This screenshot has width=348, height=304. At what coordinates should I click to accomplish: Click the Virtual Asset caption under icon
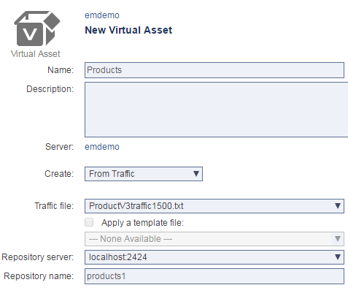[36, 54]
